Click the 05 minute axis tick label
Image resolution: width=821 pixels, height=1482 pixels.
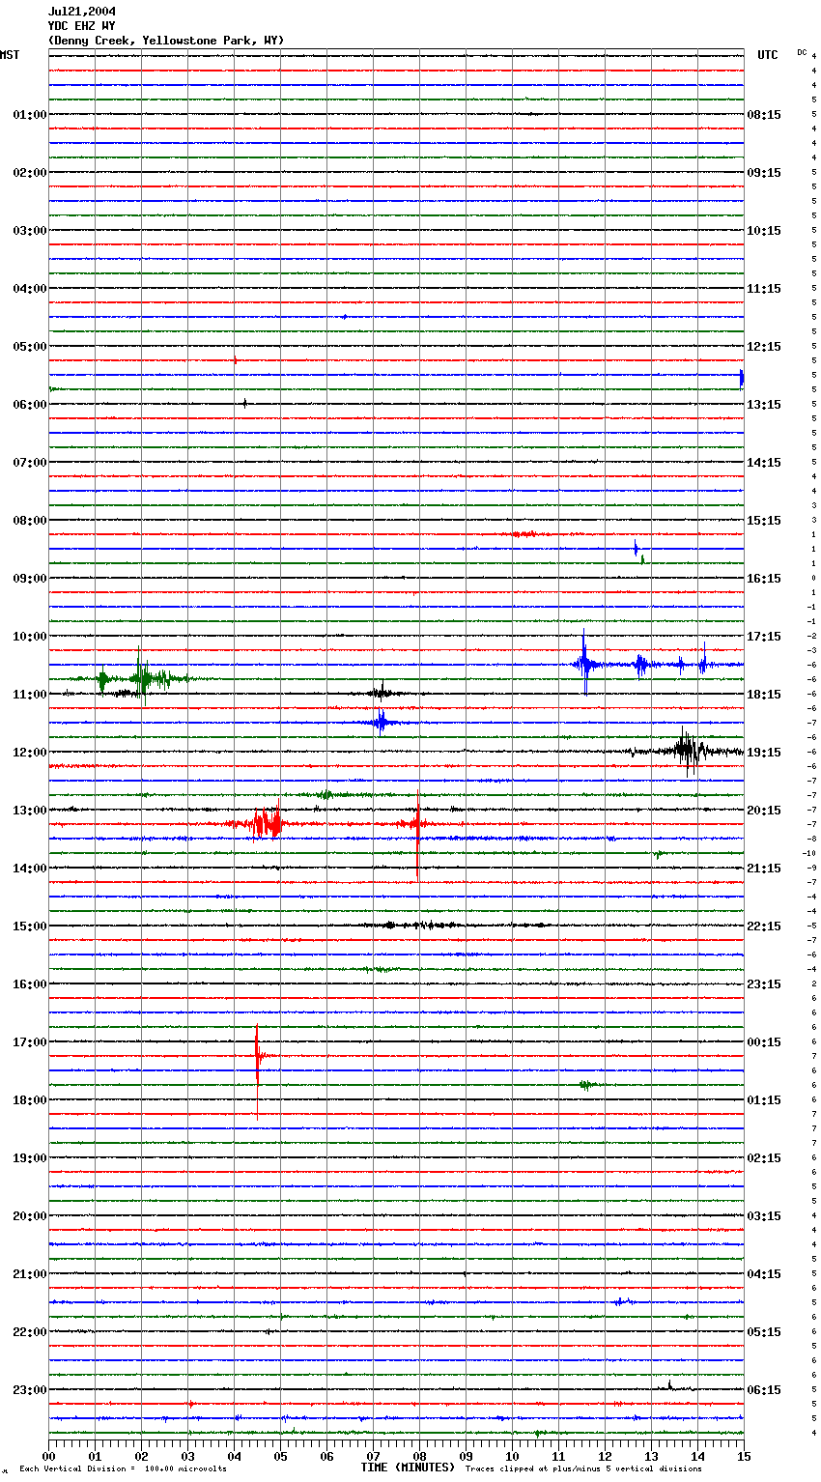[x=280, y=1456]
